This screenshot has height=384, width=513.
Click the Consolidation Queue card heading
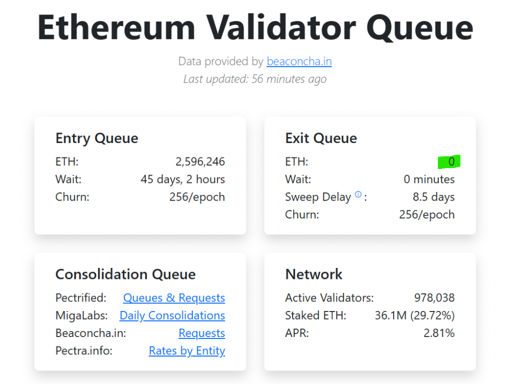coord(125,274)
